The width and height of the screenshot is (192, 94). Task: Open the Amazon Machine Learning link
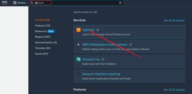[x=101, y=74]
